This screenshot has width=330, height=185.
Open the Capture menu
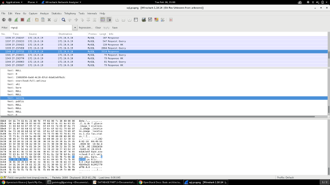pos(33,14)
